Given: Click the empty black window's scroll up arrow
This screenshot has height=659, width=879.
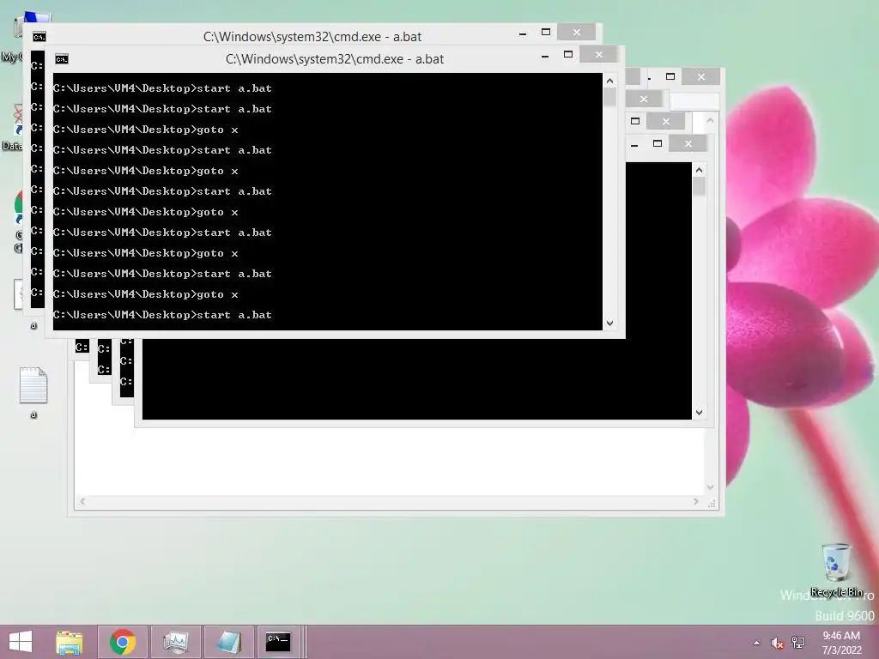Looking at the screenshot, I should tap(699, 171).
